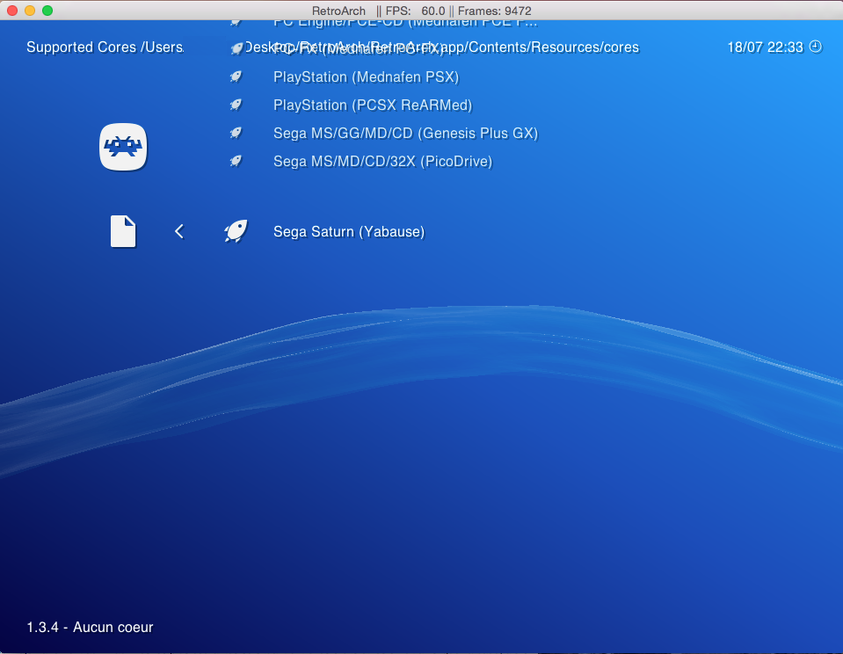Viewport: 843px width, 654px height.
Task: Choose PlayStation (Mednafen PSX) core
Action: coord(367,76)
